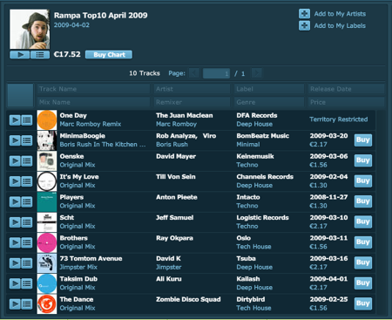392x320 pixels.
Task: Add entire chart to queue via list icon
Action: 40,55
